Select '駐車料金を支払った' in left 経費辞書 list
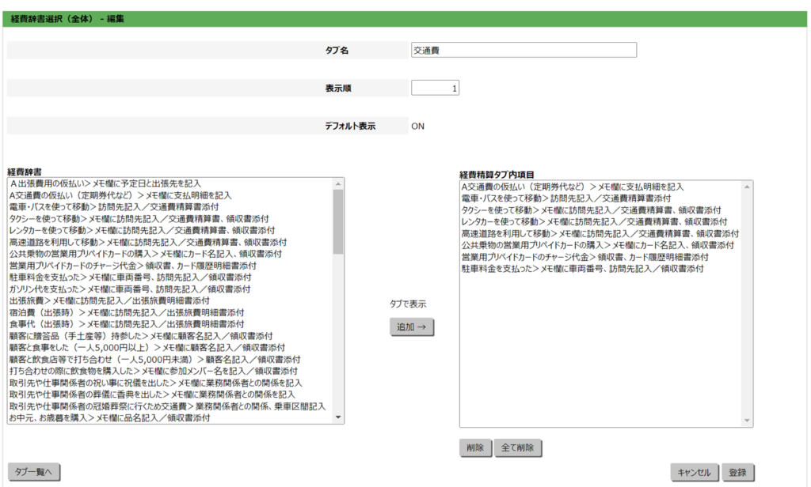811x487 pixels. (x=171, y=277)
